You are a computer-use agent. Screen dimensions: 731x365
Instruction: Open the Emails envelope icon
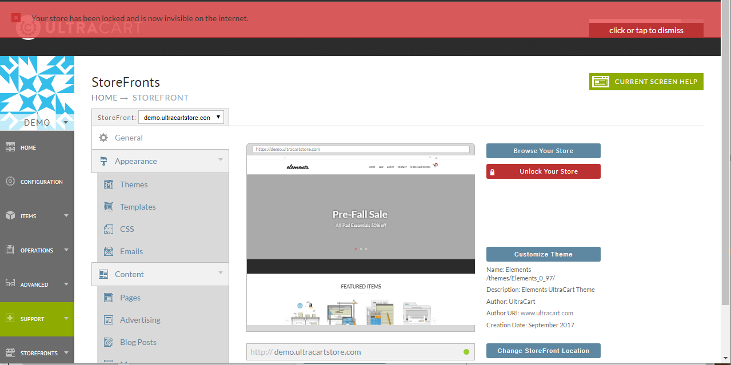click(108, 251)
